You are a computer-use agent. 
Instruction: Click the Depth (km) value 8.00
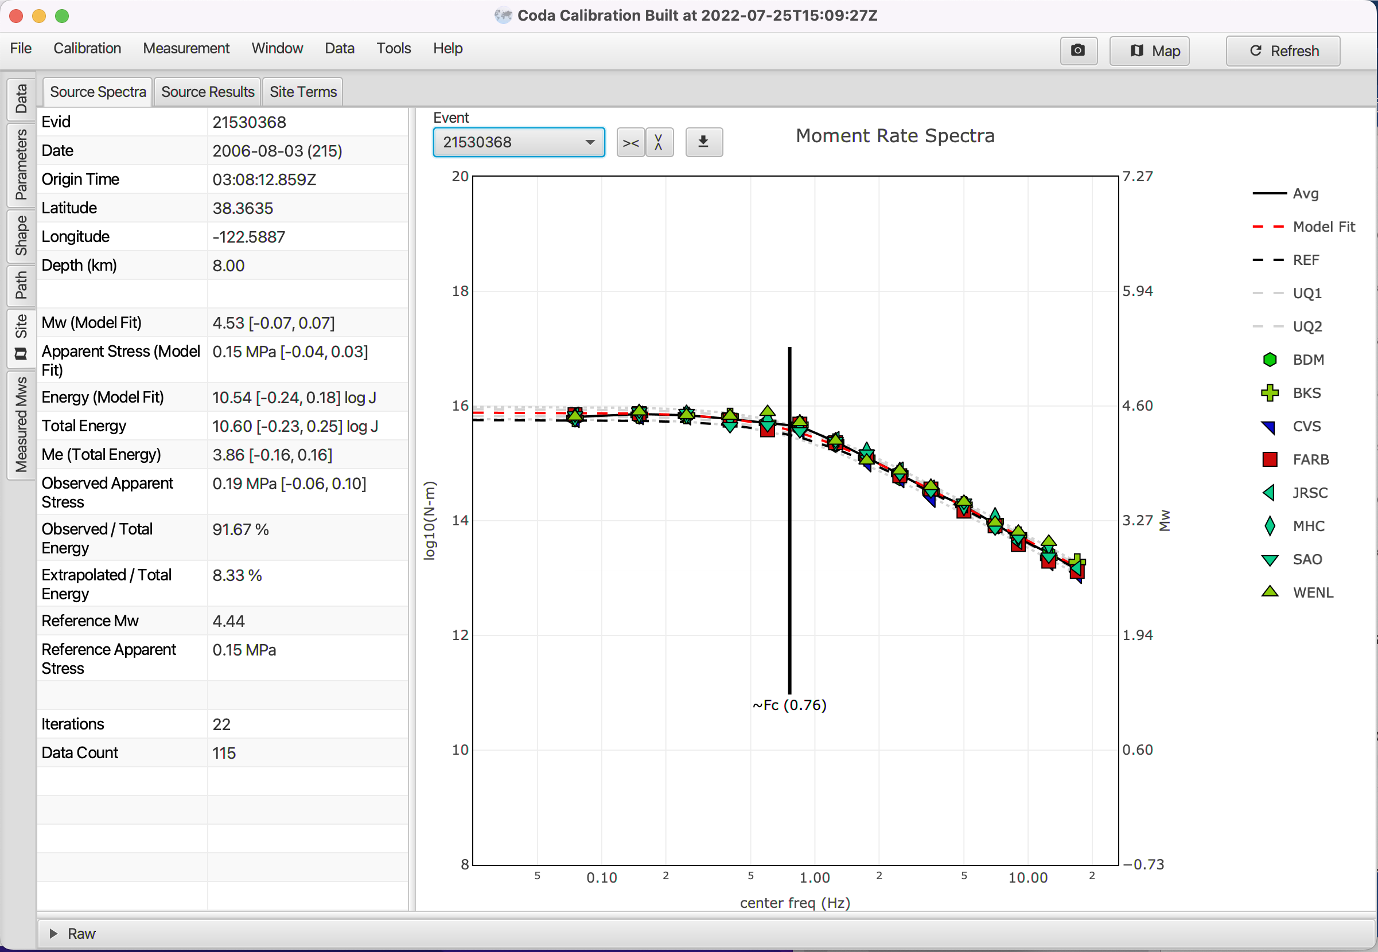point(228,266)
